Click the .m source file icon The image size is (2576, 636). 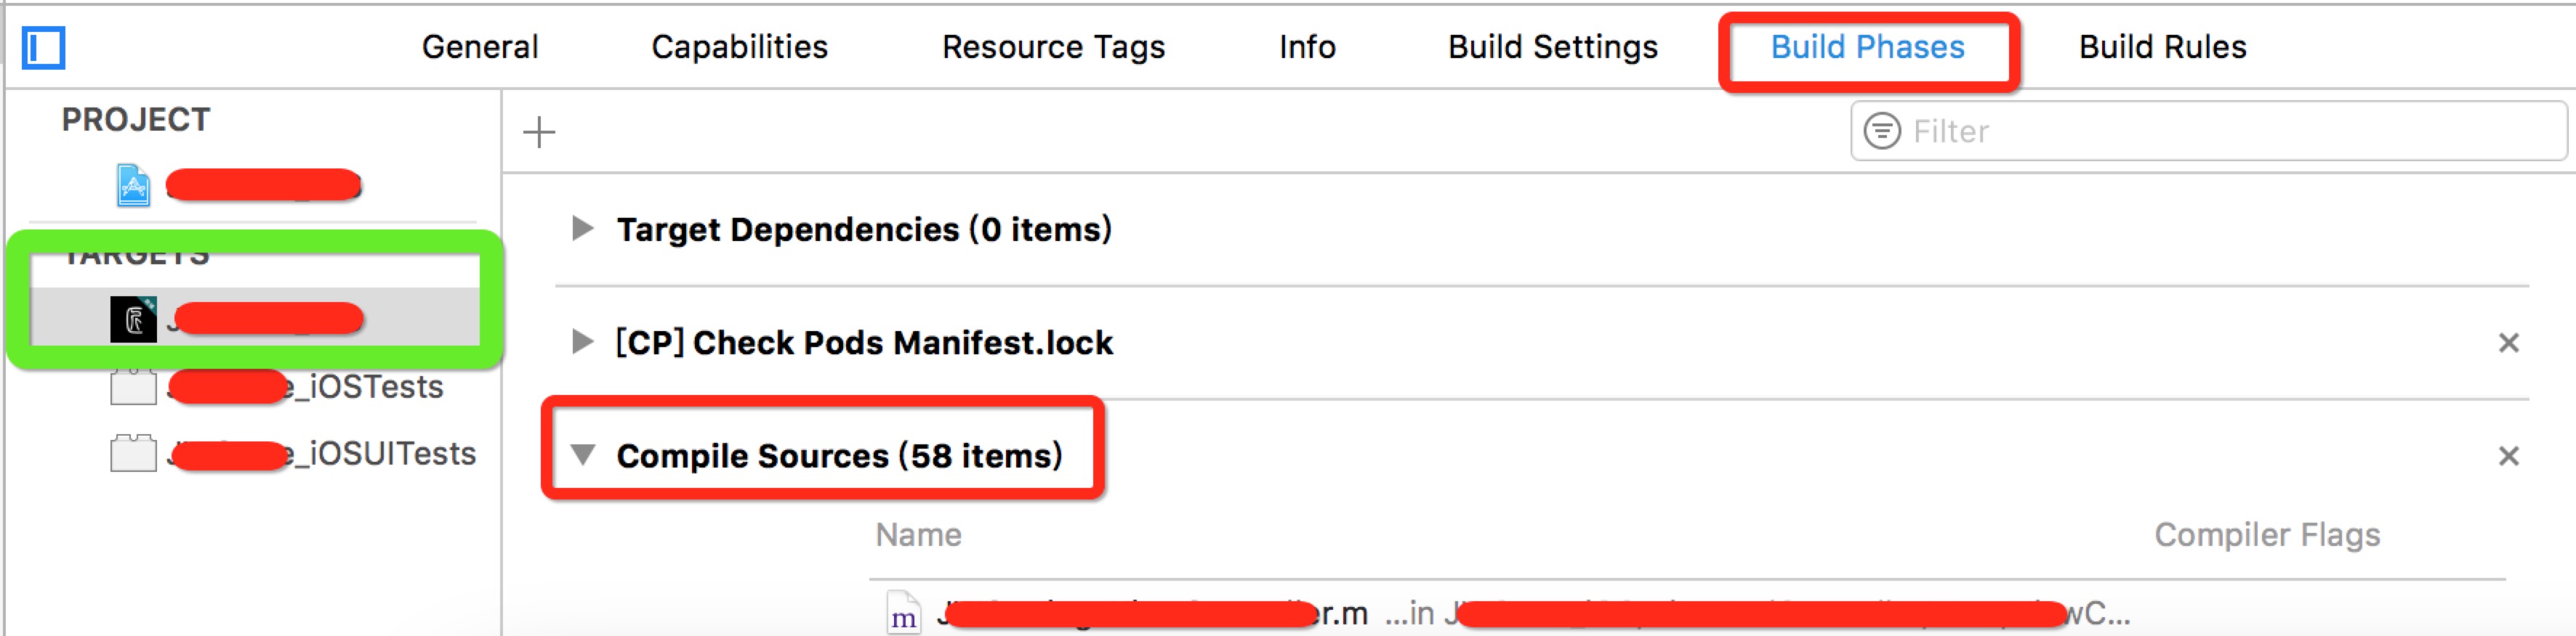click(903, 613)
